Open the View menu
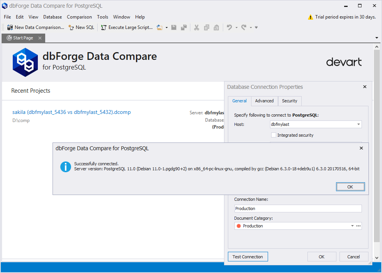 (33, 17)
